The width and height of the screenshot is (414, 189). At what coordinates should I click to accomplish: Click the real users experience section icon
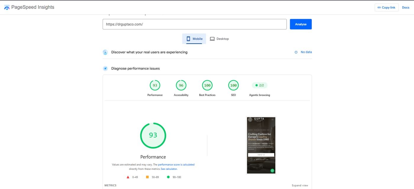point(105,52)
